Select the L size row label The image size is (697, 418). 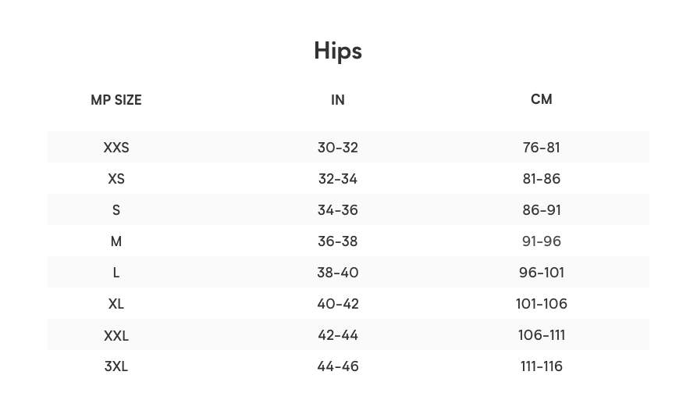116,273
